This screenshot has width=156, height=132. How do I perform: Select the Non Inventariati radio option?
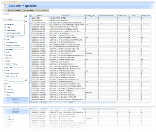[5, 33]
